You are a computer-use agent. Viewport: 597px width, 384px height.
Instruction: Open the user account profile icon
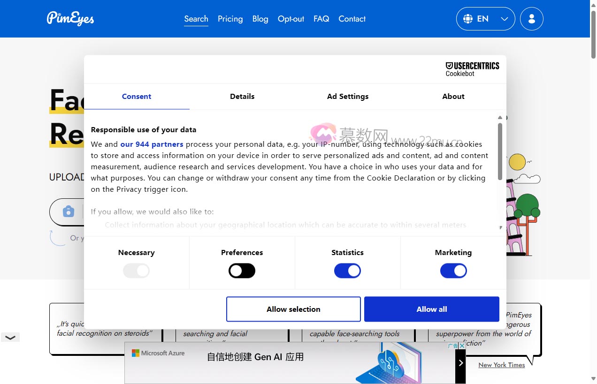pos(531,19)
